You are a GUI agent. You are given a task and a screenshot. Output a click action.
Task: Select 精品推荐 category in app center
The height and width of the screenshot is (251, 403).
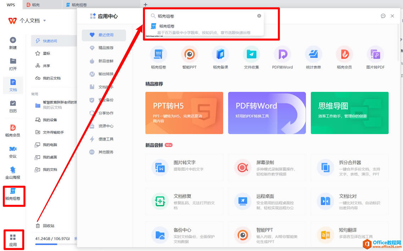point(106,48)
